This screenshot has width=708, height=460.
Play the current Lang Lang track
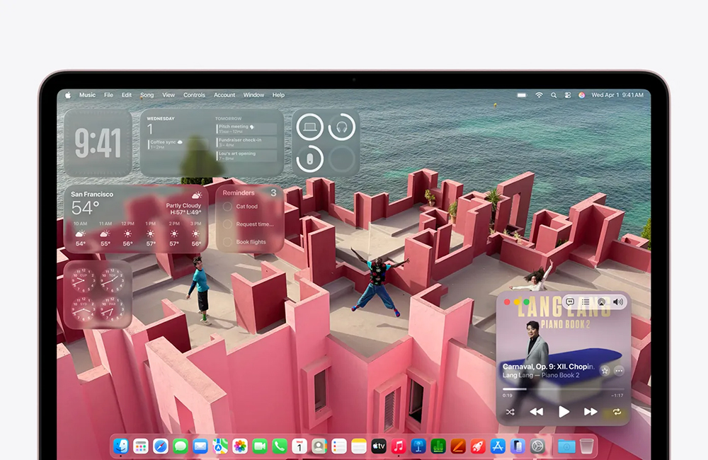click(562, 411)
